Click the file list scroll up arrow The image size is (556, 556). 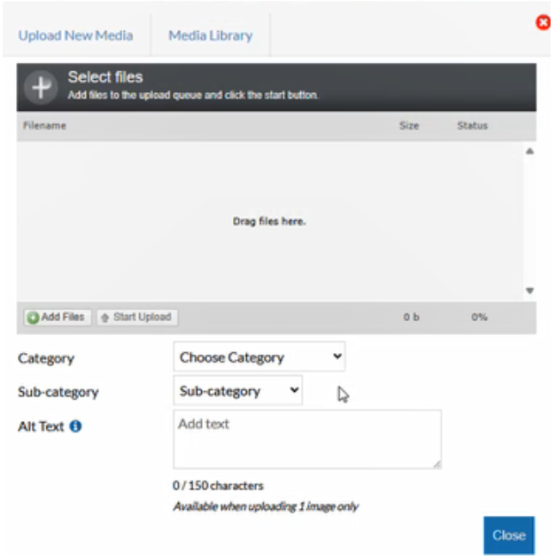pos(529,152)
